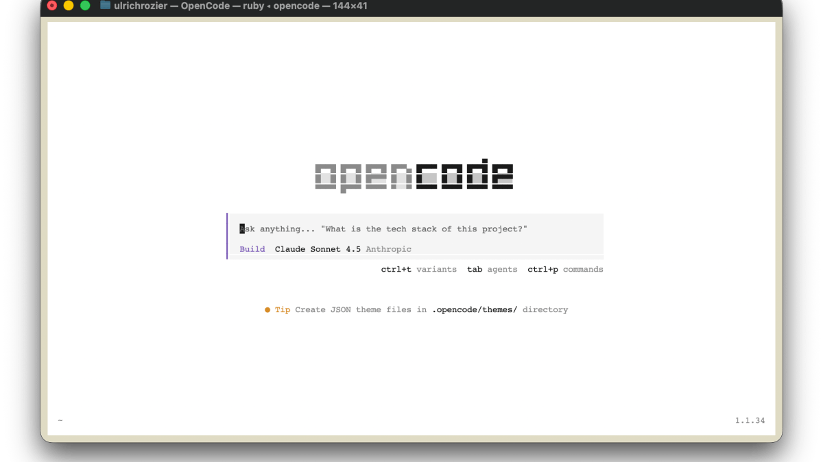Image resolution: width=823 pixels, height=462 pixels.
Task: Click the 1.1.34 version number
Action: tap(750, 421)
